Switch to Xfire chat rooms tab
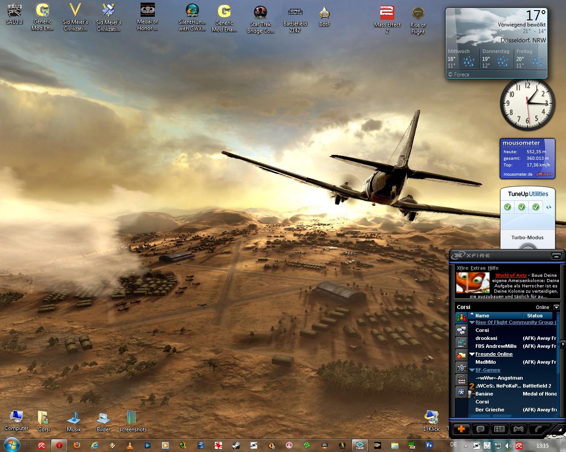Viewport: 566px width, 452px height. point(462,330)
